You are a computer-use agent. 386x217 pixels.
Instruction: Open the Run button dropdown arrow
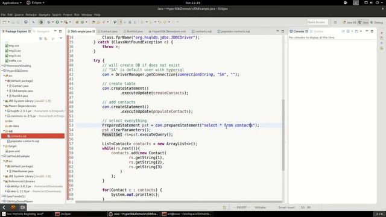click(62, 22)
